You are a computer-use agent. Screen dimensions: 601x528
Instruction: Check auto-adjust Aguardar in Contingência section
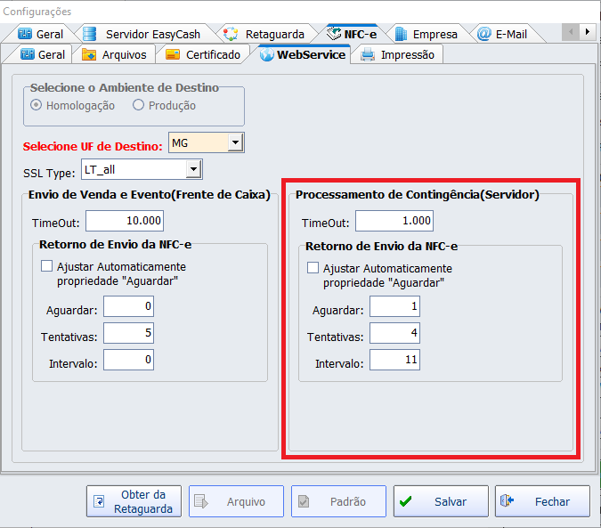[x=313, y=268]
